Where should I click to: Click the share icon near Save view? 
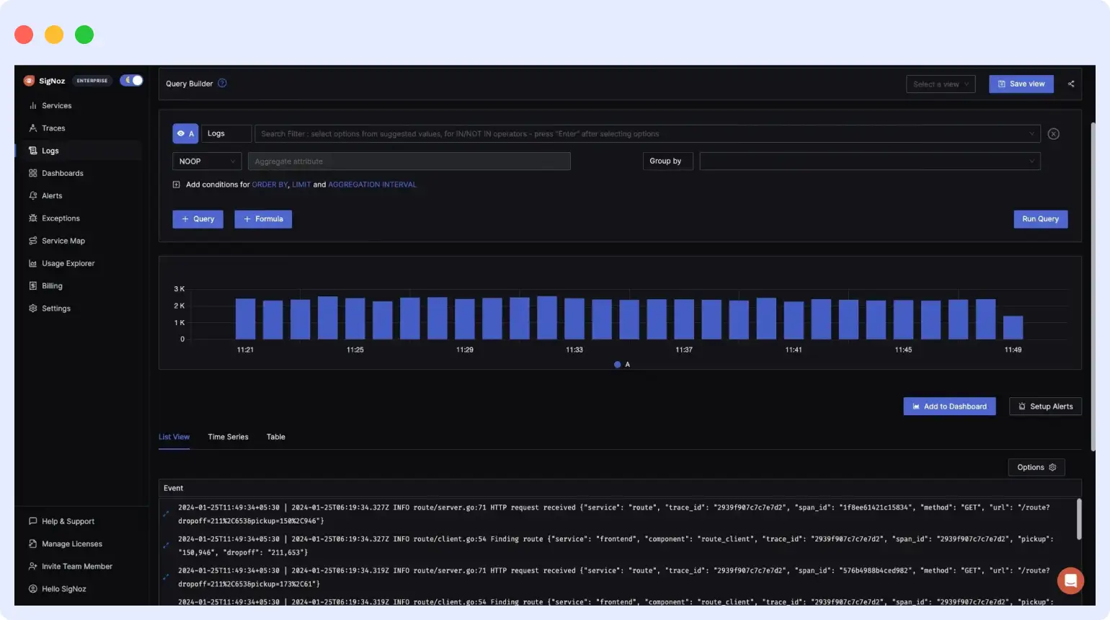(x=1071, y=84)
